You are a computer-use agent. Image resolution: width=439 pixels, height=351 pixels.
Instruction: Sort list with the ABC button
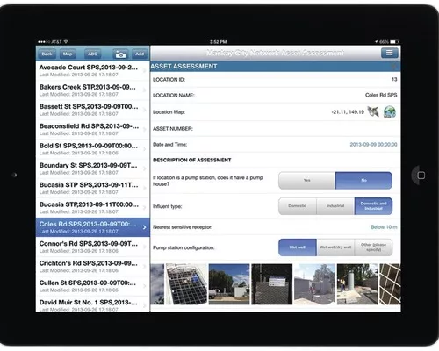92,54
